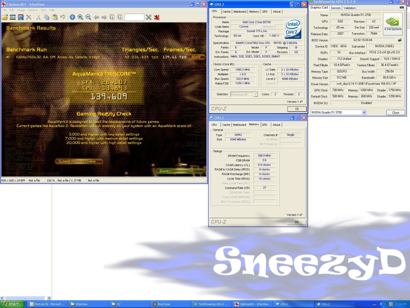Jump to the next page with the down-page icon
Viewport: 410px width, 308px height.
(x=120, y=17)
